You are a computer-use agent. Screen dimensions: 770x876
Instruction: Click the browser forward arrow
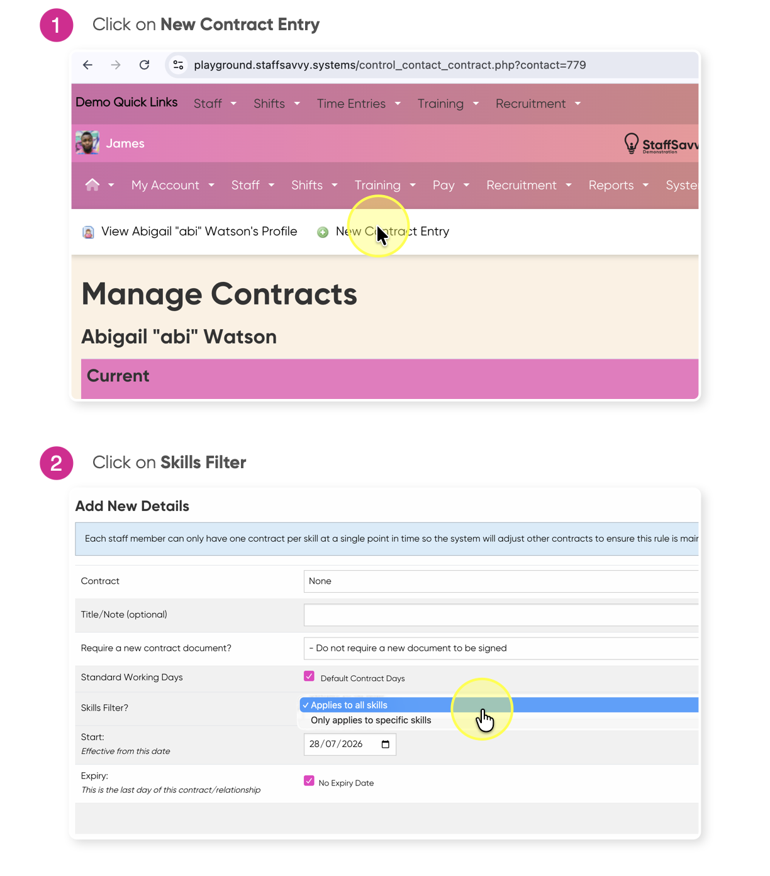point(116,65)
